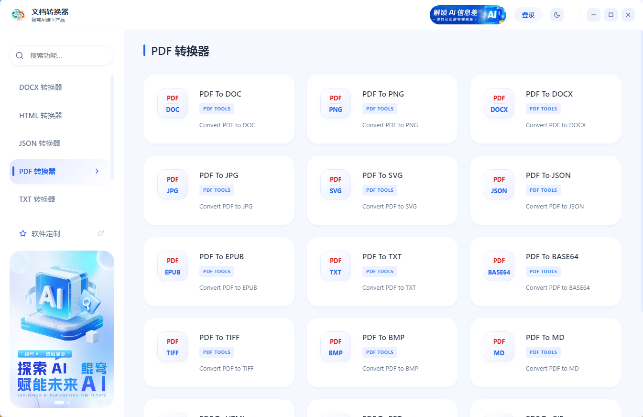Click the 登录 login button
This screenshot has height=417, width=643.
(528, 14)
